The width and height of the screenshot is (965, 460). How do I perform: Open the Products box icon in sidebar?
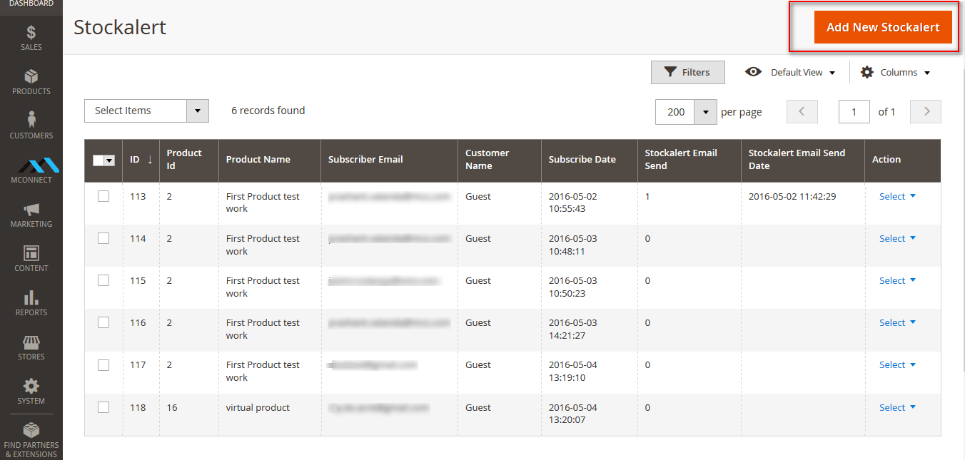click(31, 77)
